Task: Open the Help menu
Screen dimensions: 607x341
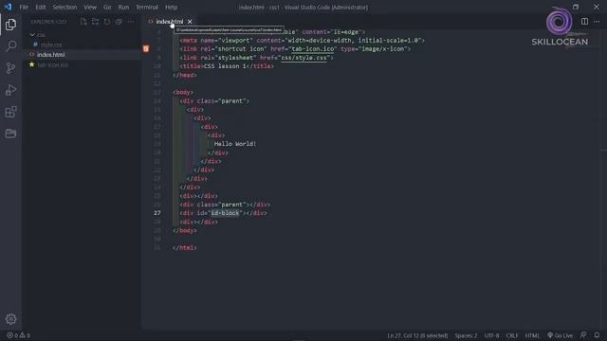Action: [171, 7]
